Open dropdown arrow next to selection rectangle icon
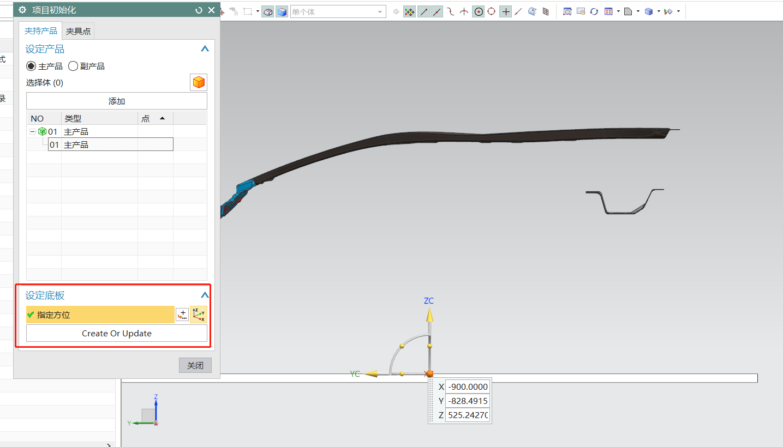 point(258,11)
